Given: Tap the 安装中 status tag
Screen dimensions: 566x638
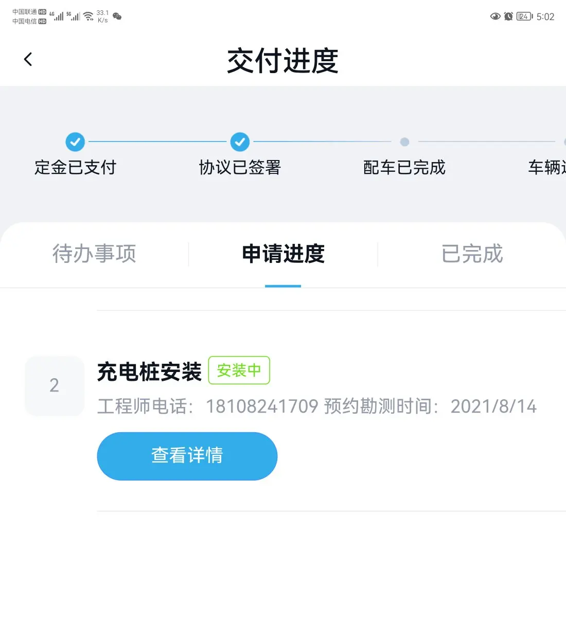Looking at the screenshot, I should [239, 370].
